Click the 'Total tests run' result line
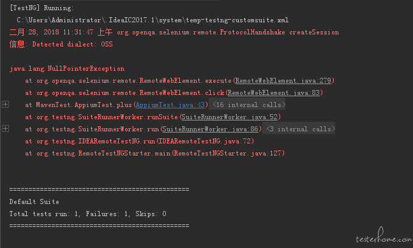Viewport: 413px width, 248px height. click(87, 214)
